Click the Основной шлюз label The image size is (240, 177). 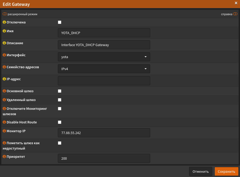click(x=20, y=91)
